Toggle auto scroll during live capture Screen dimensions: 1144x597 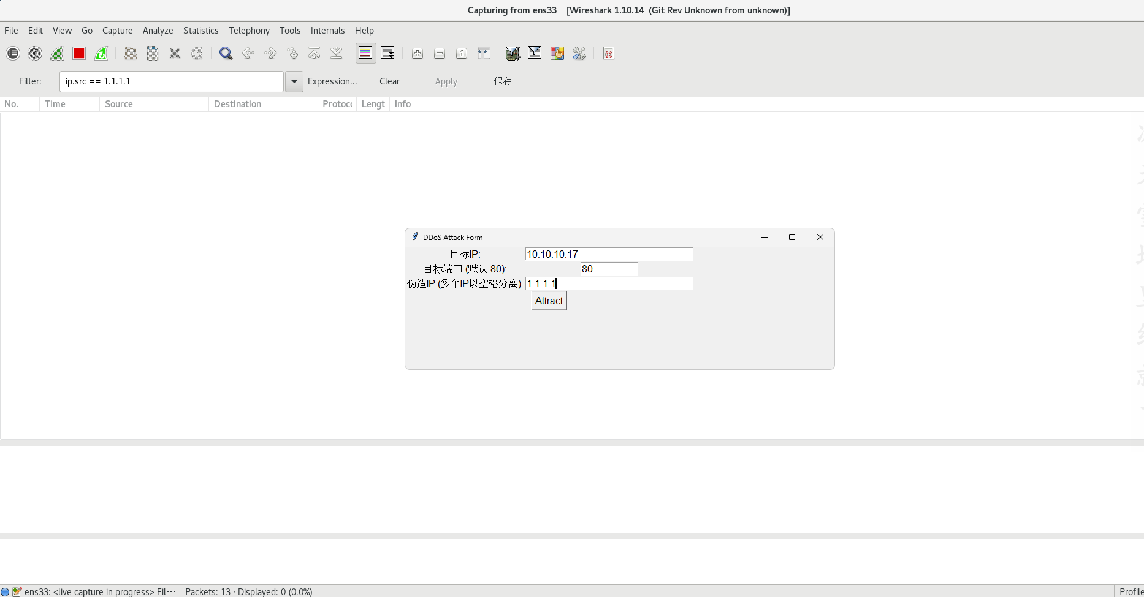(387, 54)
